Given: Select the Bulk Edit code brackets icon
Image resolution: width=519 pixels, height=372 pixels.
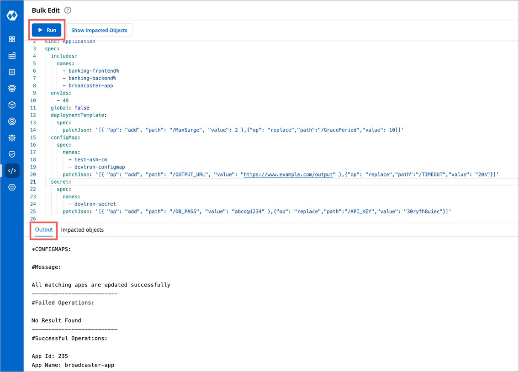Looking at the screenshot, I should pyautogui.click(x=12, y=171).
